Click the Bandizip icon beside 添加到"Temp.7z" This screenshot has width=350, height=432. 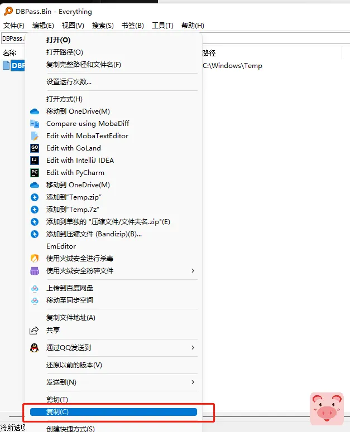tap(35, 210)
